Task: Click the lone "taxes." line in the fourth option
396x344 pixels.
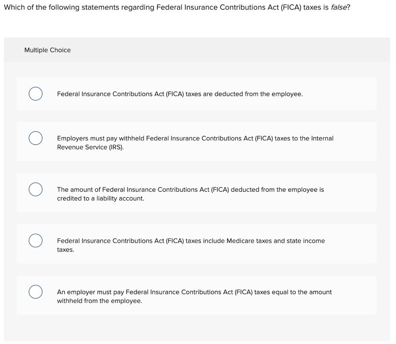Action: (x=66, y=250)
